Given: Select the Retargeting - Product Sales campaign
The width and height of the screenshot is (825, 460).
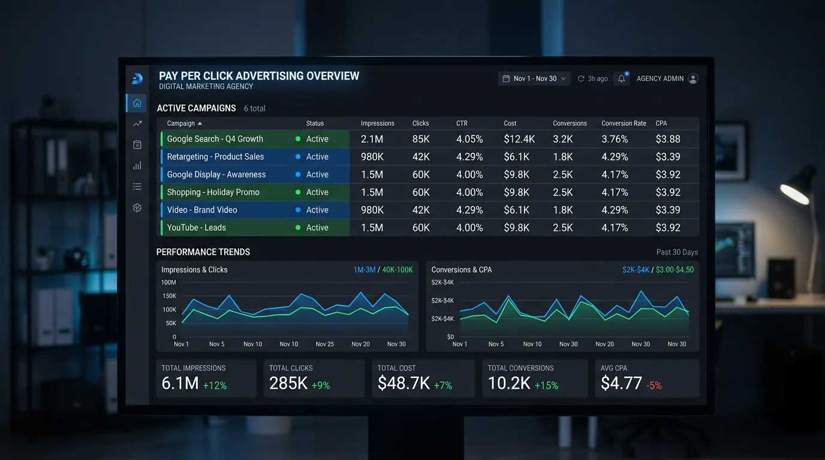Looking at the screenshot, I should (x=215, y=157).
